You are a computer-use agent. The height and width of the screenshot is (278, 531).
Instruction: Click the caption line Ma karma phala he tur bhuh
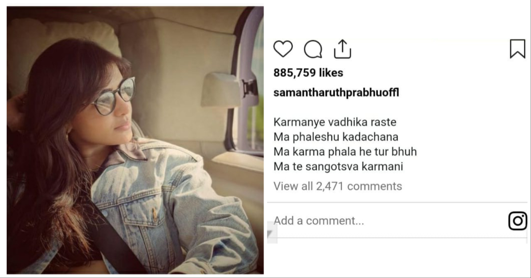pos(345,152)
